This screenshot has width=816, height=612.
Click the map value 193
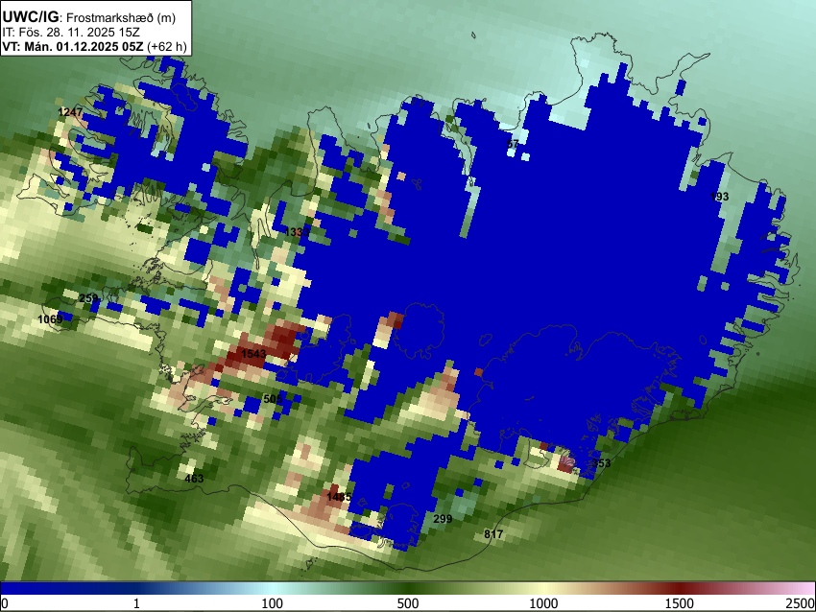pyautogui.click(x=719, y=197)
